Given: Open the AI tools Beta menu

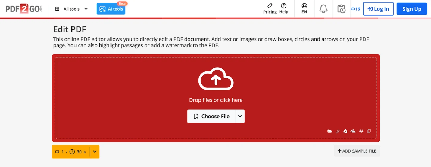Looking at the screenshot, I should pos(111,9).
